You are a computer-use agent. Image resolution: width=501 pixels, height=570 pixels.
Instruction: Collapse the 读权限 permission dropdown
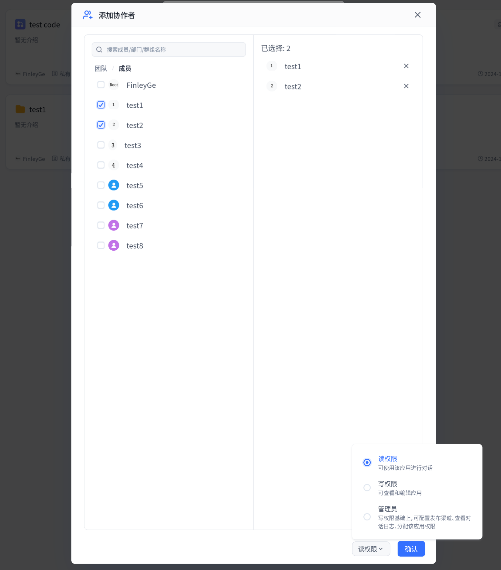coord(371,549)
